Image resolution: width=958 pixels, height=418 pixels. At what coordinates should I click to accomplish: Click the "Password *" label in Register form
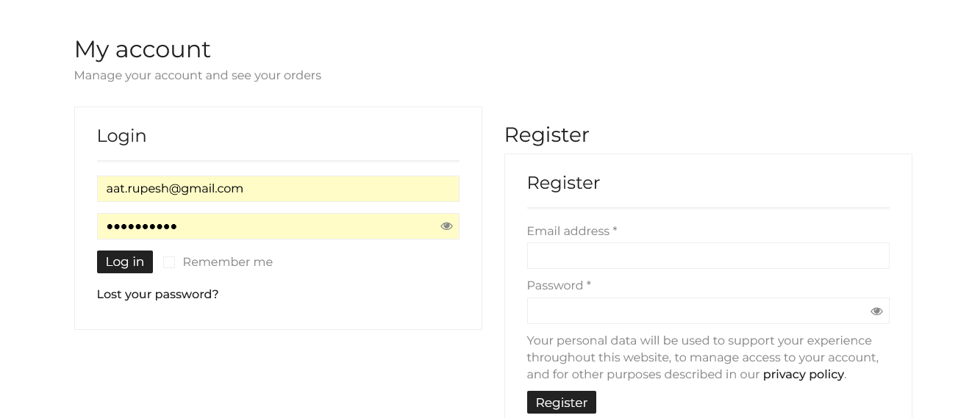pyautogui.click(x=558, y=286)
